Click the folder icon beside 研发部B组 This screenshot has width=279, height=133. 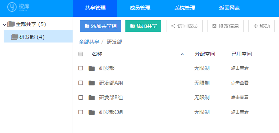click(x=92, y=97)
